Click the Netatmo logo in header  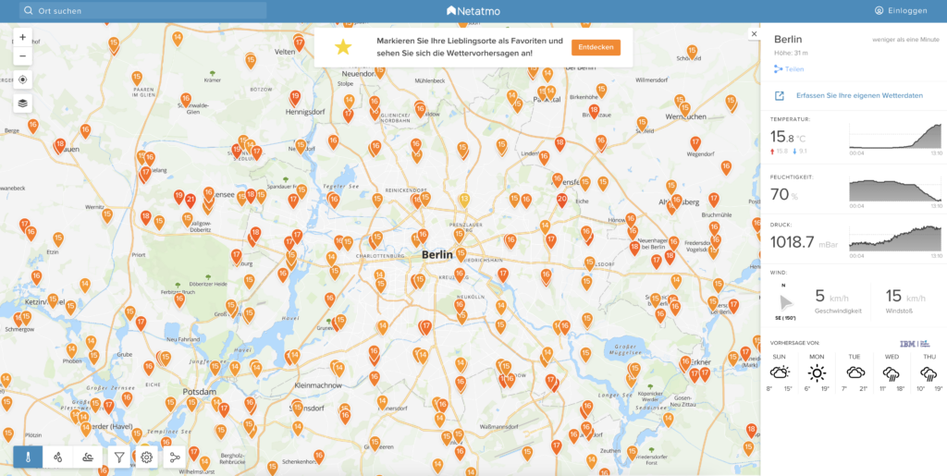[473, 11]
